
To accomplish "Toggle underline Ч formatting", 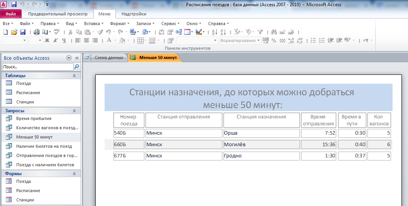I will (x=64, y=41).
